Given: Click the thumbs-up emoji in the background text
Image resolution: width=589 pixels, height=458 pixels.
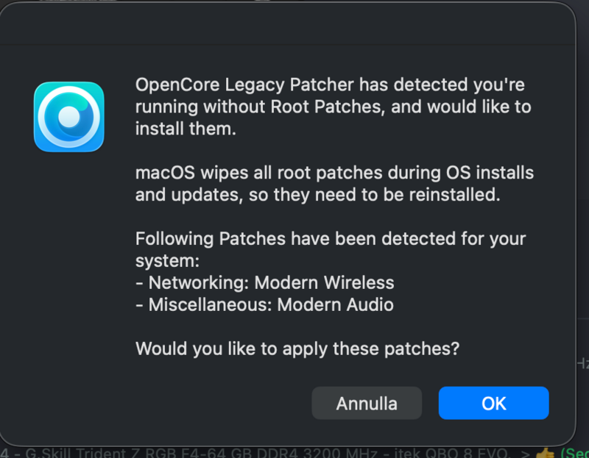Looking at the screenshot, I should 546,453.
